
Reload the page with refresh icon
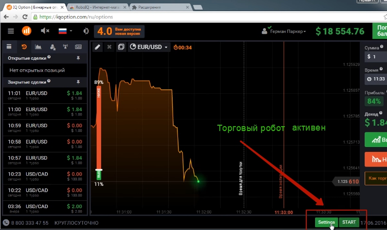click(x=25, y=17)
